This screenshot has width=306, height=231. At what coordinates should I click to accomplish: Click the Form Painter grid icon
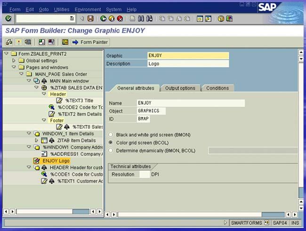click(65, 42)
